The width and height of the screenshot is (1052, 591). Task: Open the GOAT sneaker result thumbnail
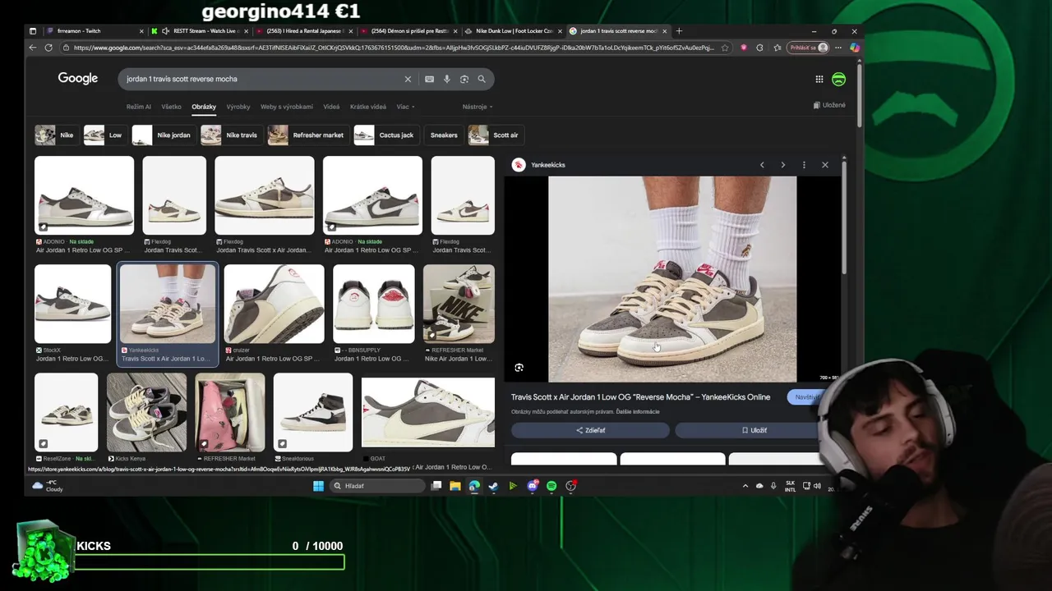428,412
